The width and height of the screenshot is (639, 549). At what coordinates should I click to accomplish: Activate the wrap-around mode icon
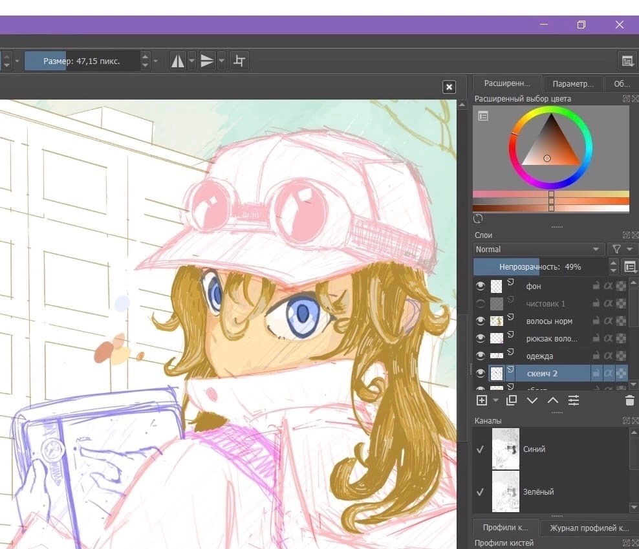coord(239,61)
